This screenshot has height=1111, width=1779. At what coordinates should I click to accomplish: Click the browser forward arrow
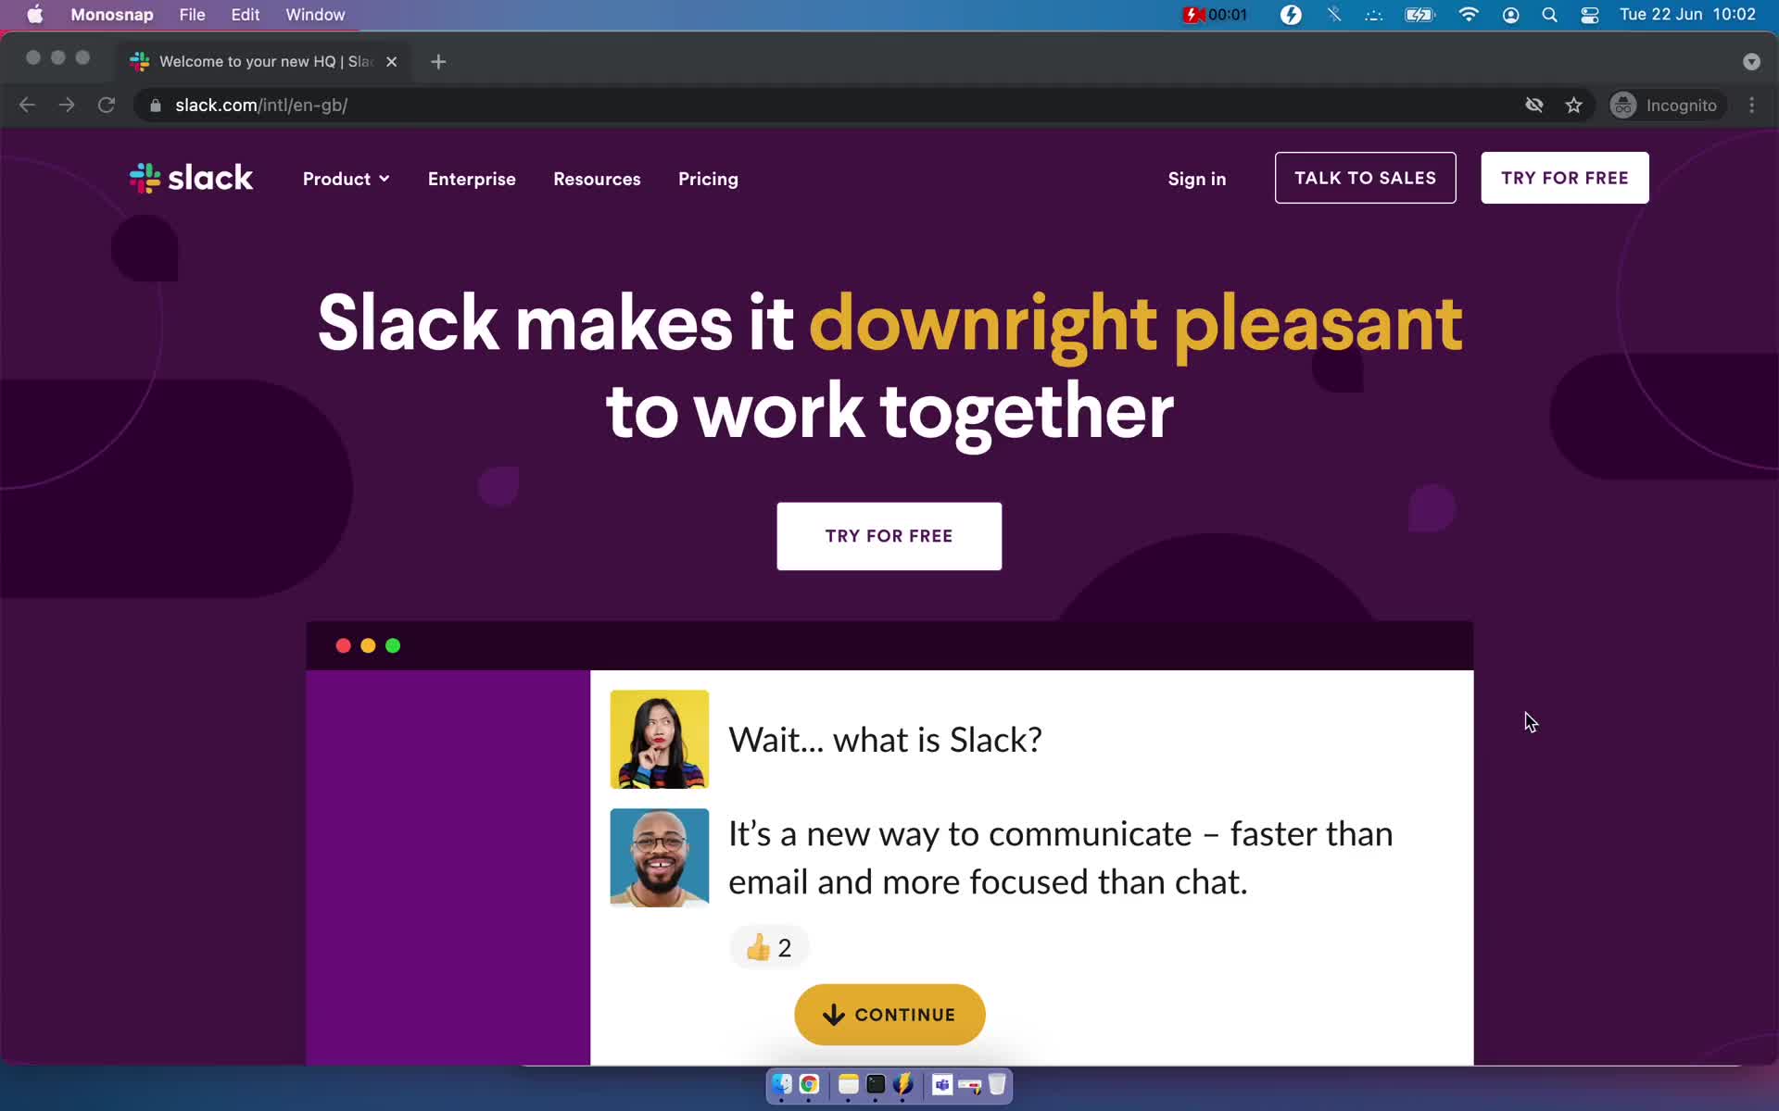tap(67, 105)
